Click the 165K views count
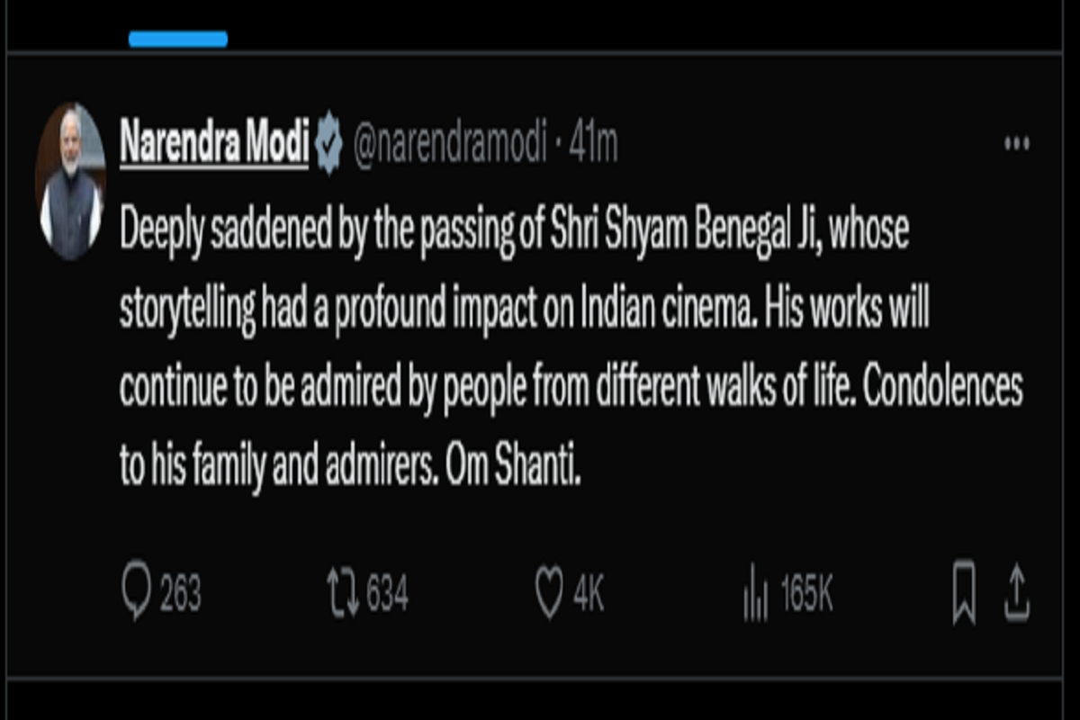The width and height of the screenshot is (1080, 720). (x=806, y=596)
